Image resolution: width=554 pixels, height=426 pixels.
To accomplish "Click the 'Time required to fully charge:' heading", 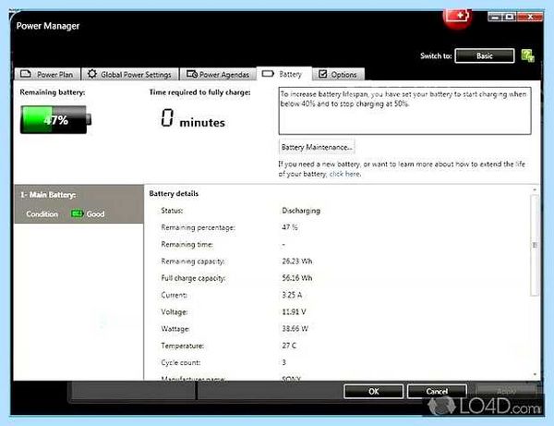I will pos(200,92).
